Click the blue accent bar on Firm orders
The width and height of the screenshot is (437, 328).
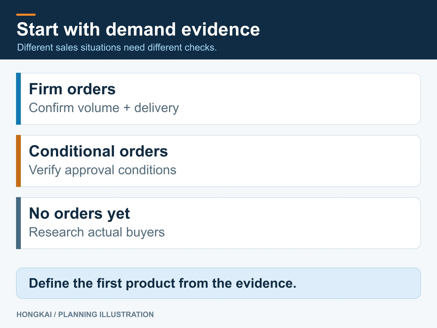pyautogui.click(x=18, y=99)
